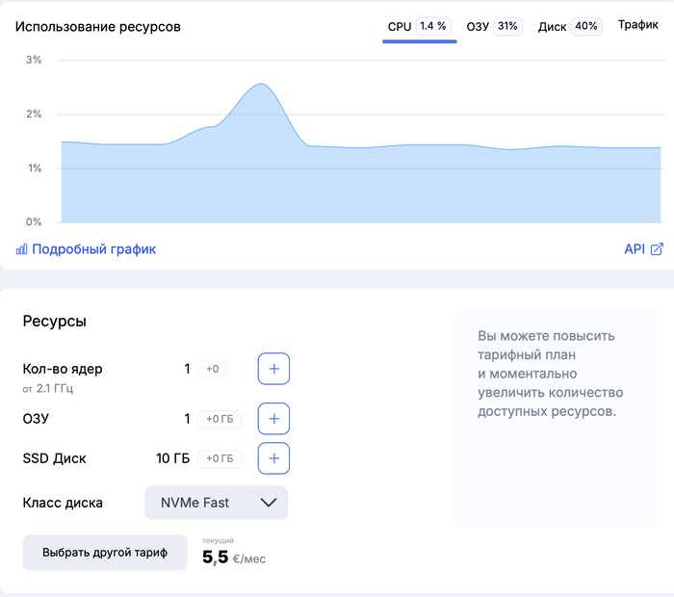Click the chevron arrow in NVMe Fast selector
Screen dimensions: 674x597
(269, 503)
